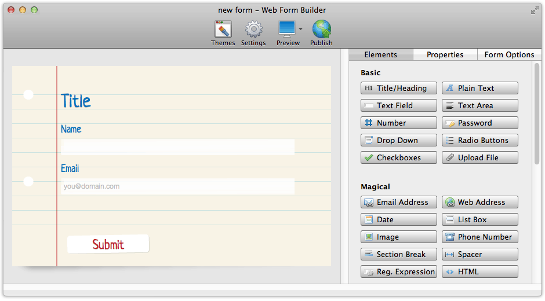Add a Section Break element
The image size is (545, 301).
point(399,254)
